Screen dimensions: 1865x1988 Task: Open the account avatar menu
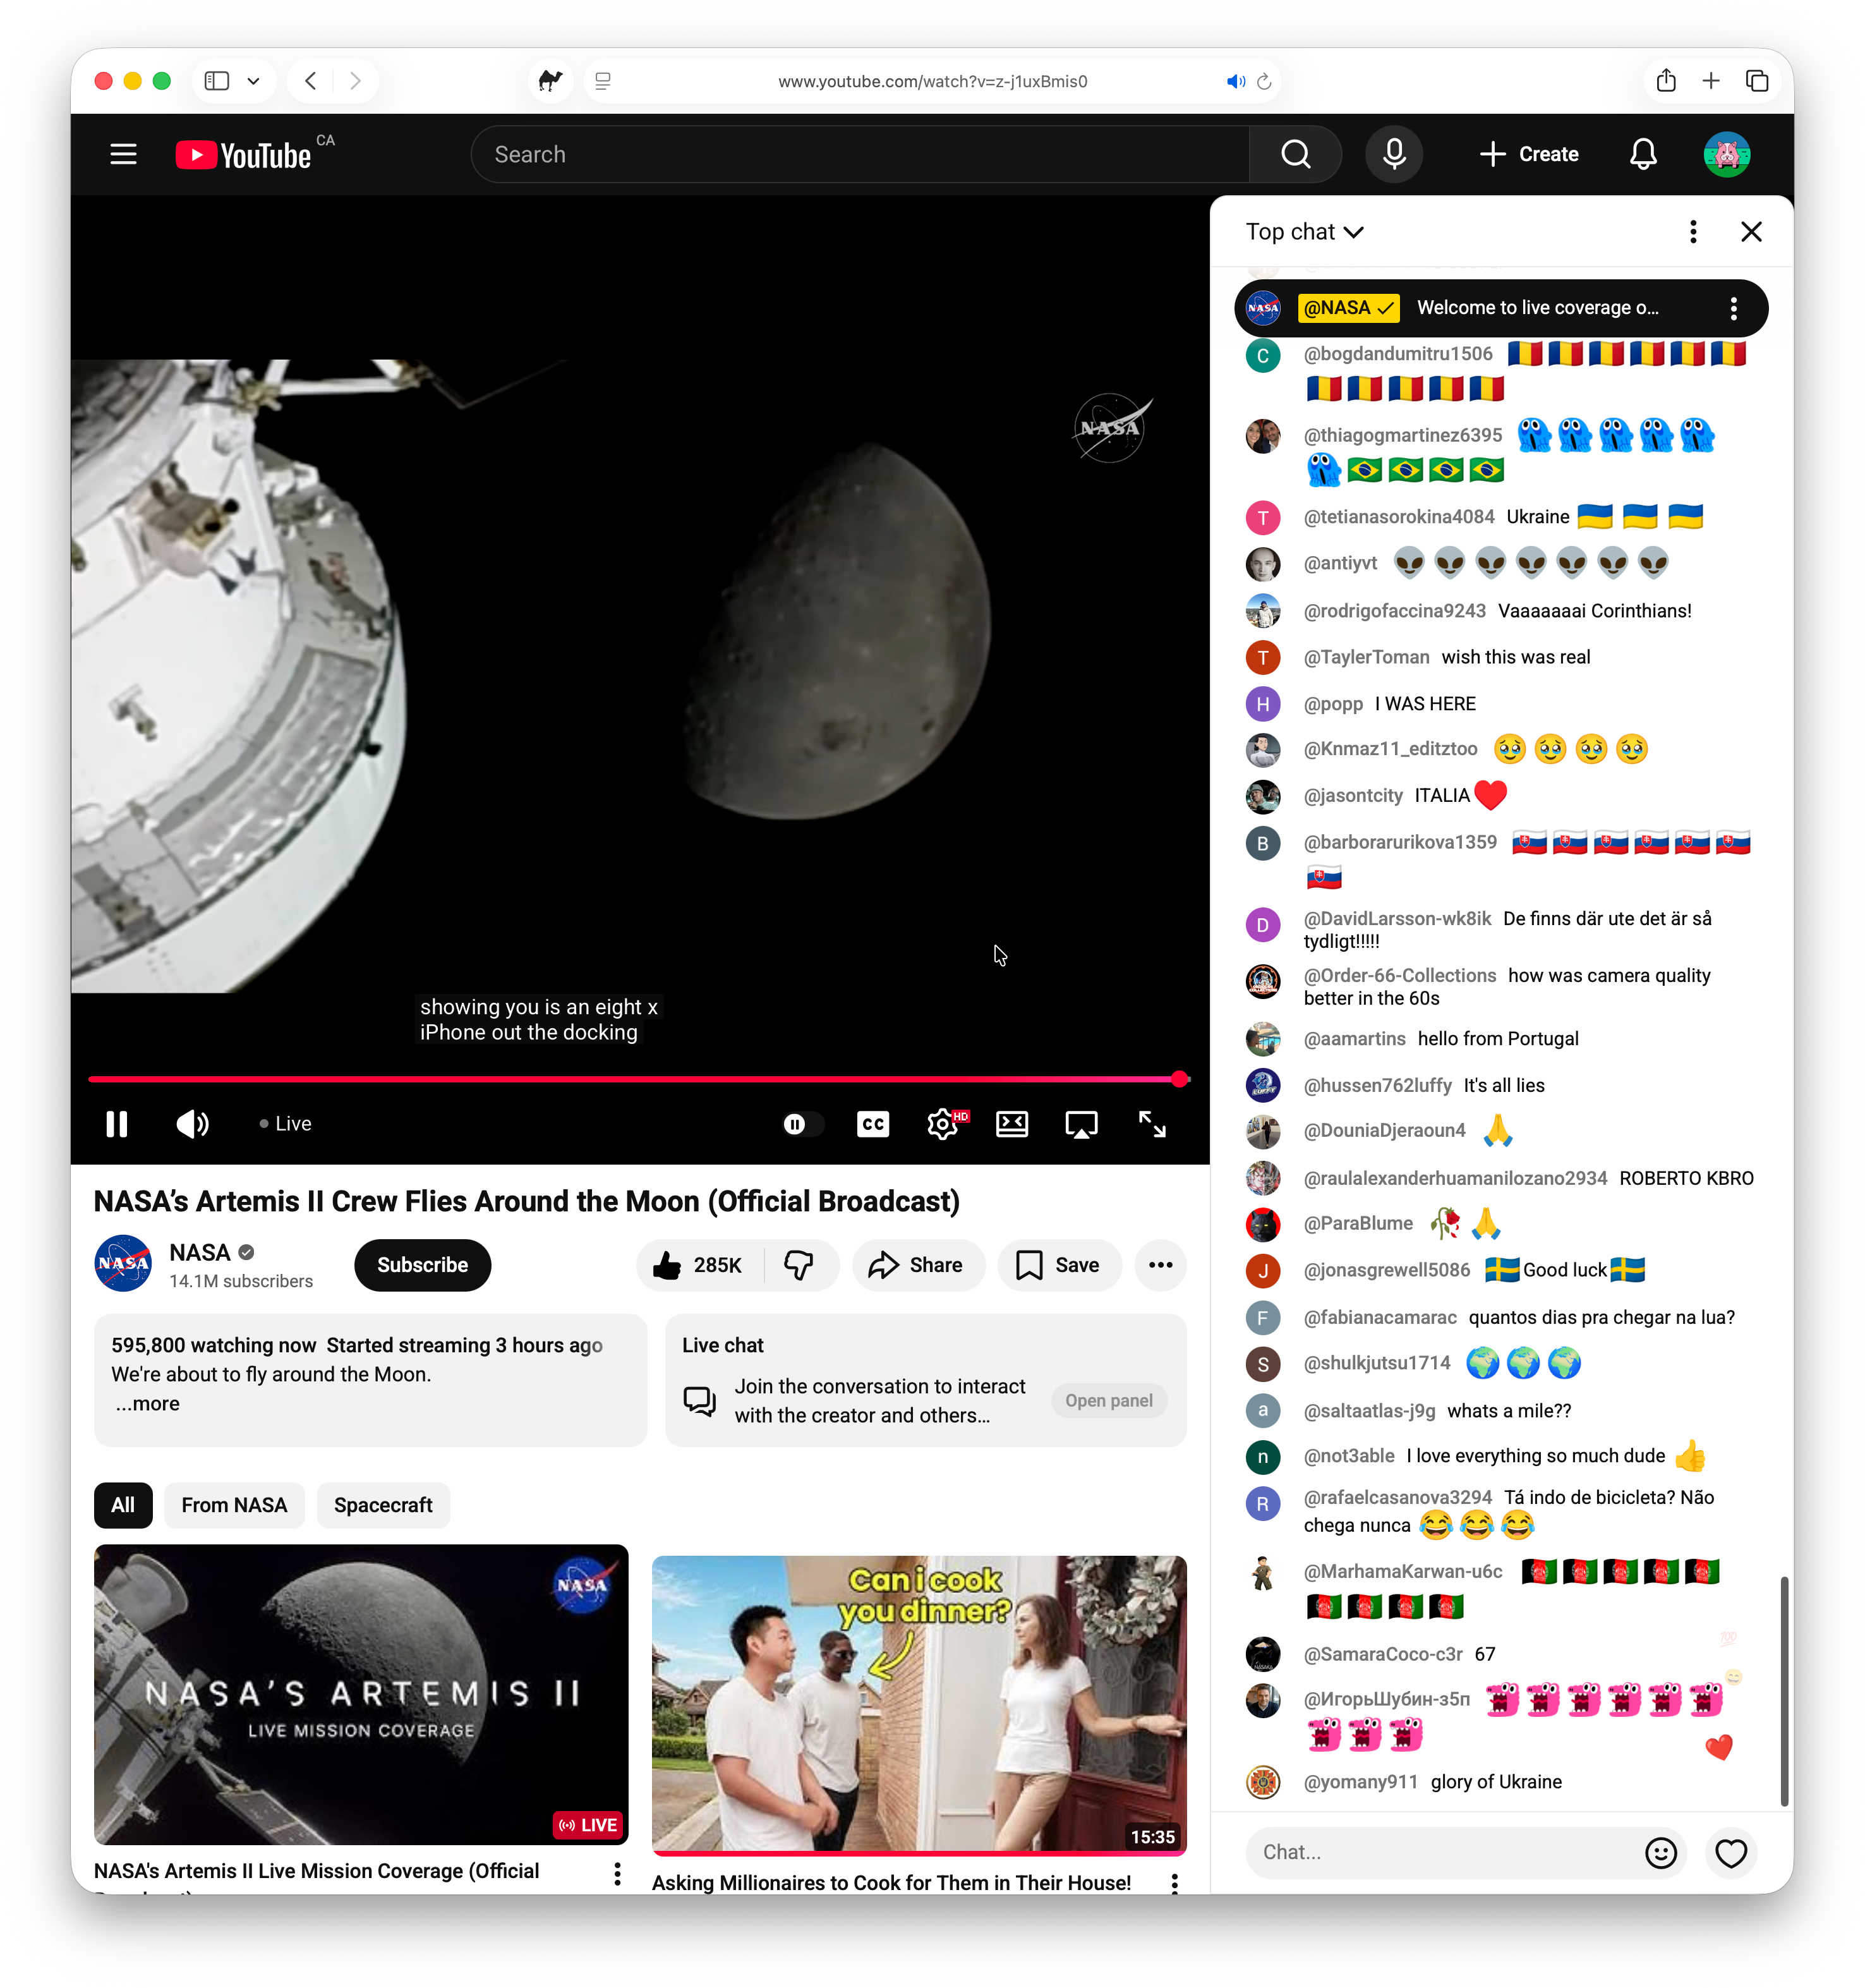[1726, 154]
